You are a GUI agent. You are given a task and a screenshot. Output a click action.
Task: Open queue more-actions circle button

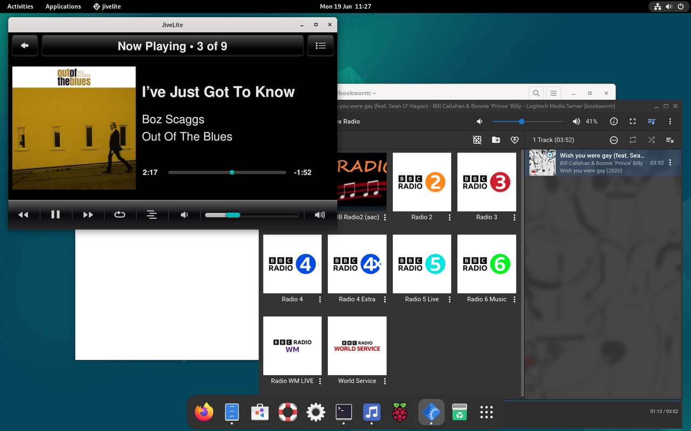pyautogui.click(x=614, y=140)
